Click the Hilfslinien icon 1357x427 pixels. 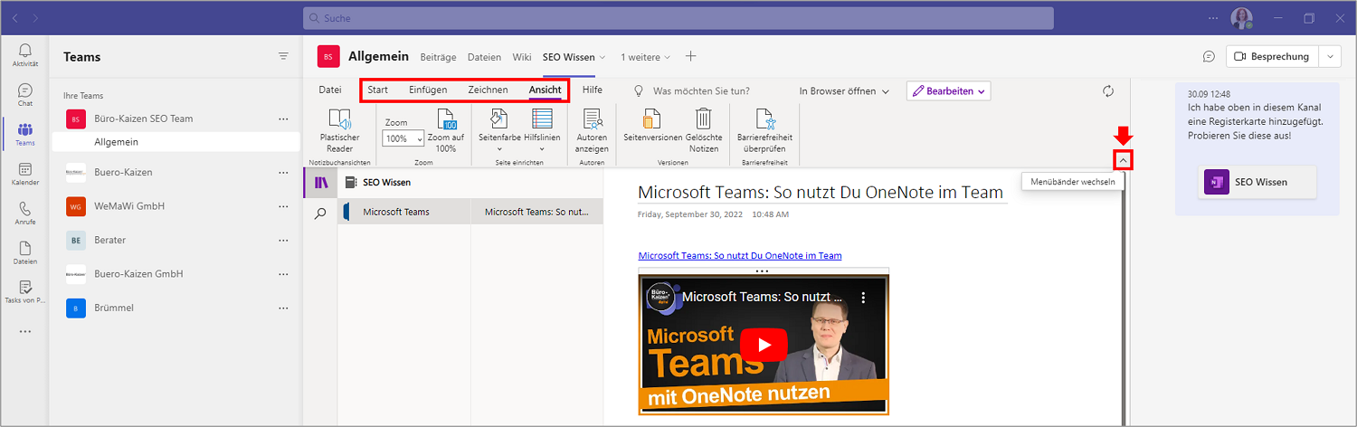(x=542, y=119)
